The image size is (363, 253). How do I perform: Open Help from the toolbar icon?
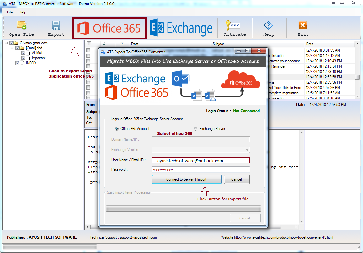268,25
